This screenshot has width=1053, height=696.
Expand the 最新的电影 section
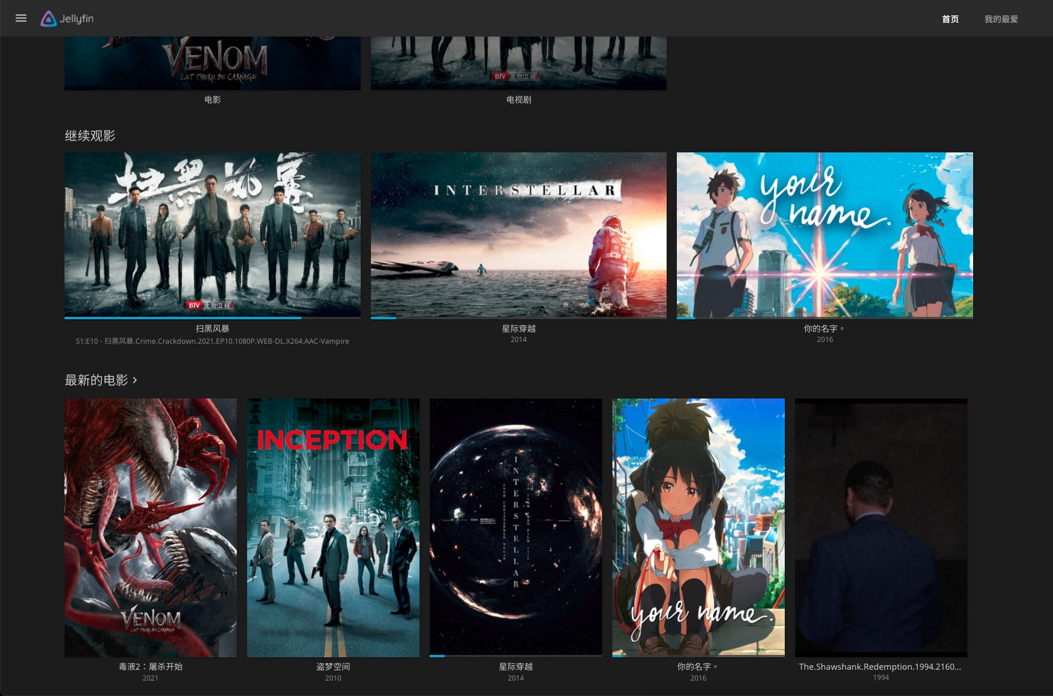tap(101, 380)
